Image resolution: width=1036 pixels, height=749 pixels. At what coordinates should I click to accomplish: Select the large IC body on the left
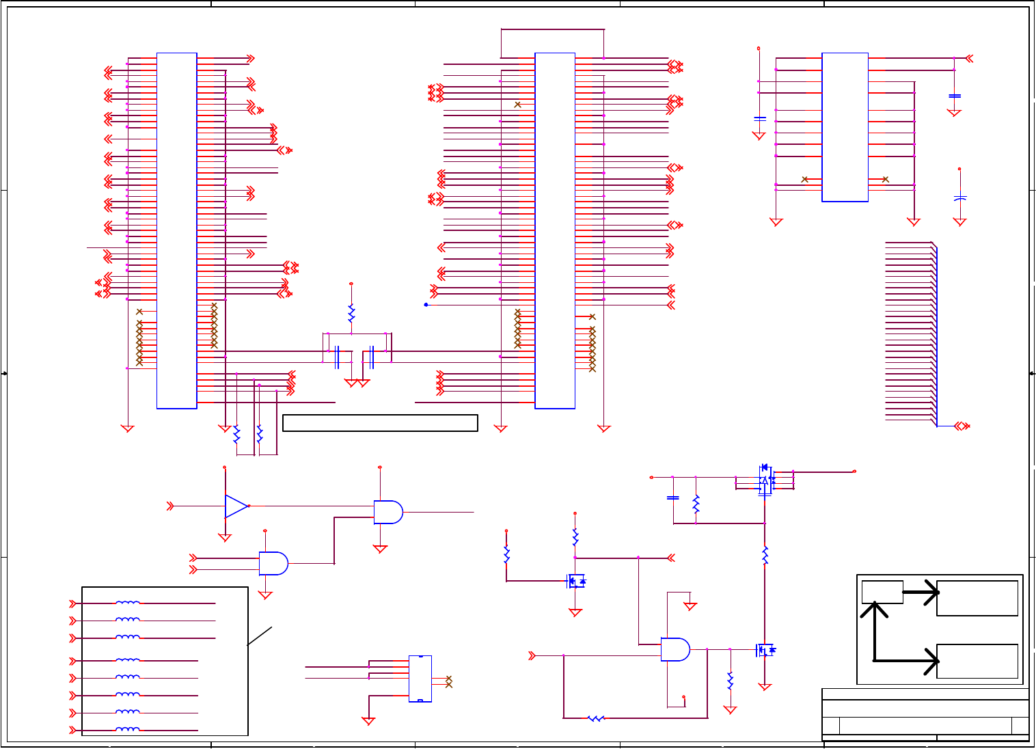(x=177, y=231)
